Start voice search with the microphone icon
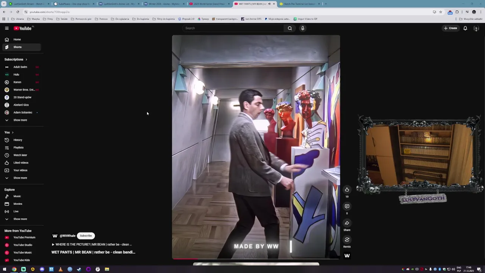 click(x=303, y=28)
